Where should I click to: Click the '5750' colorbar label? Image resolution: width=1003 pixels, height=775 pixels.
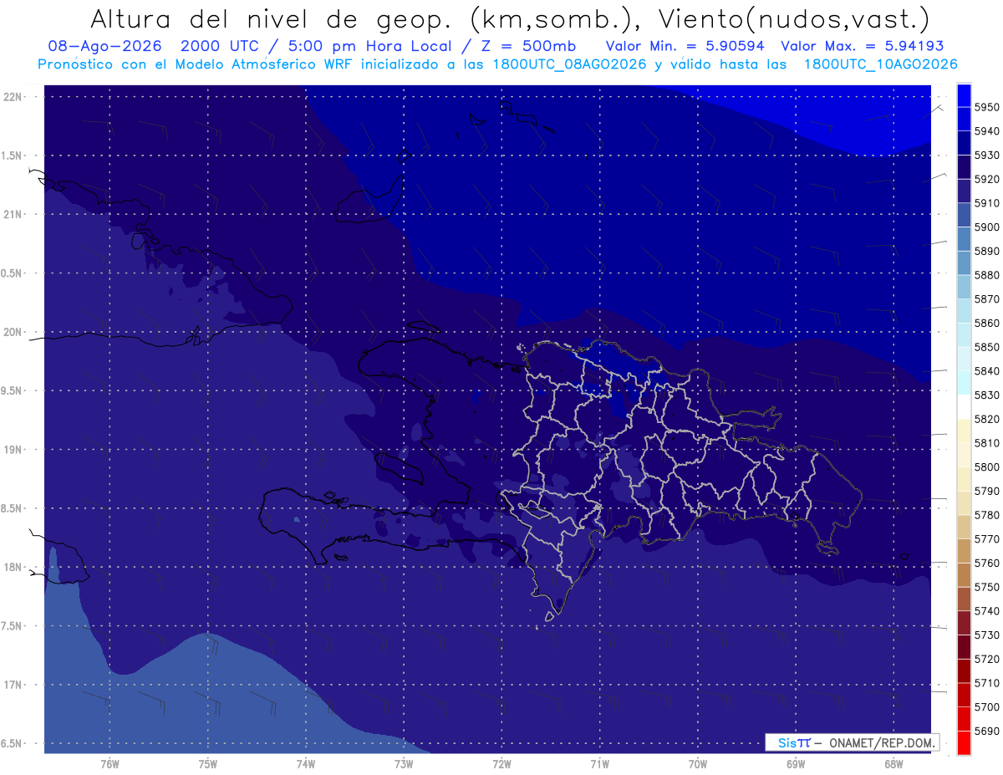click(x=987, y=587)
